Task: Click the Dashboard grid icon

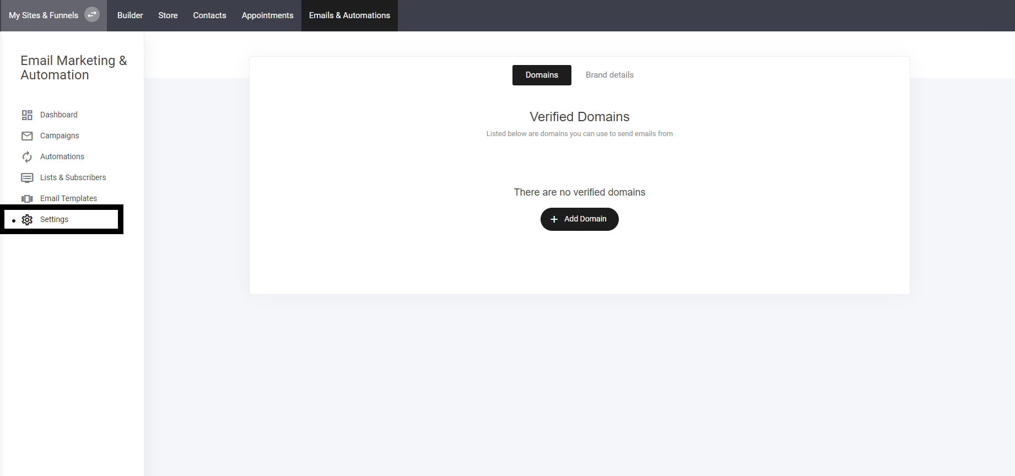Action: tap(27, 115)
